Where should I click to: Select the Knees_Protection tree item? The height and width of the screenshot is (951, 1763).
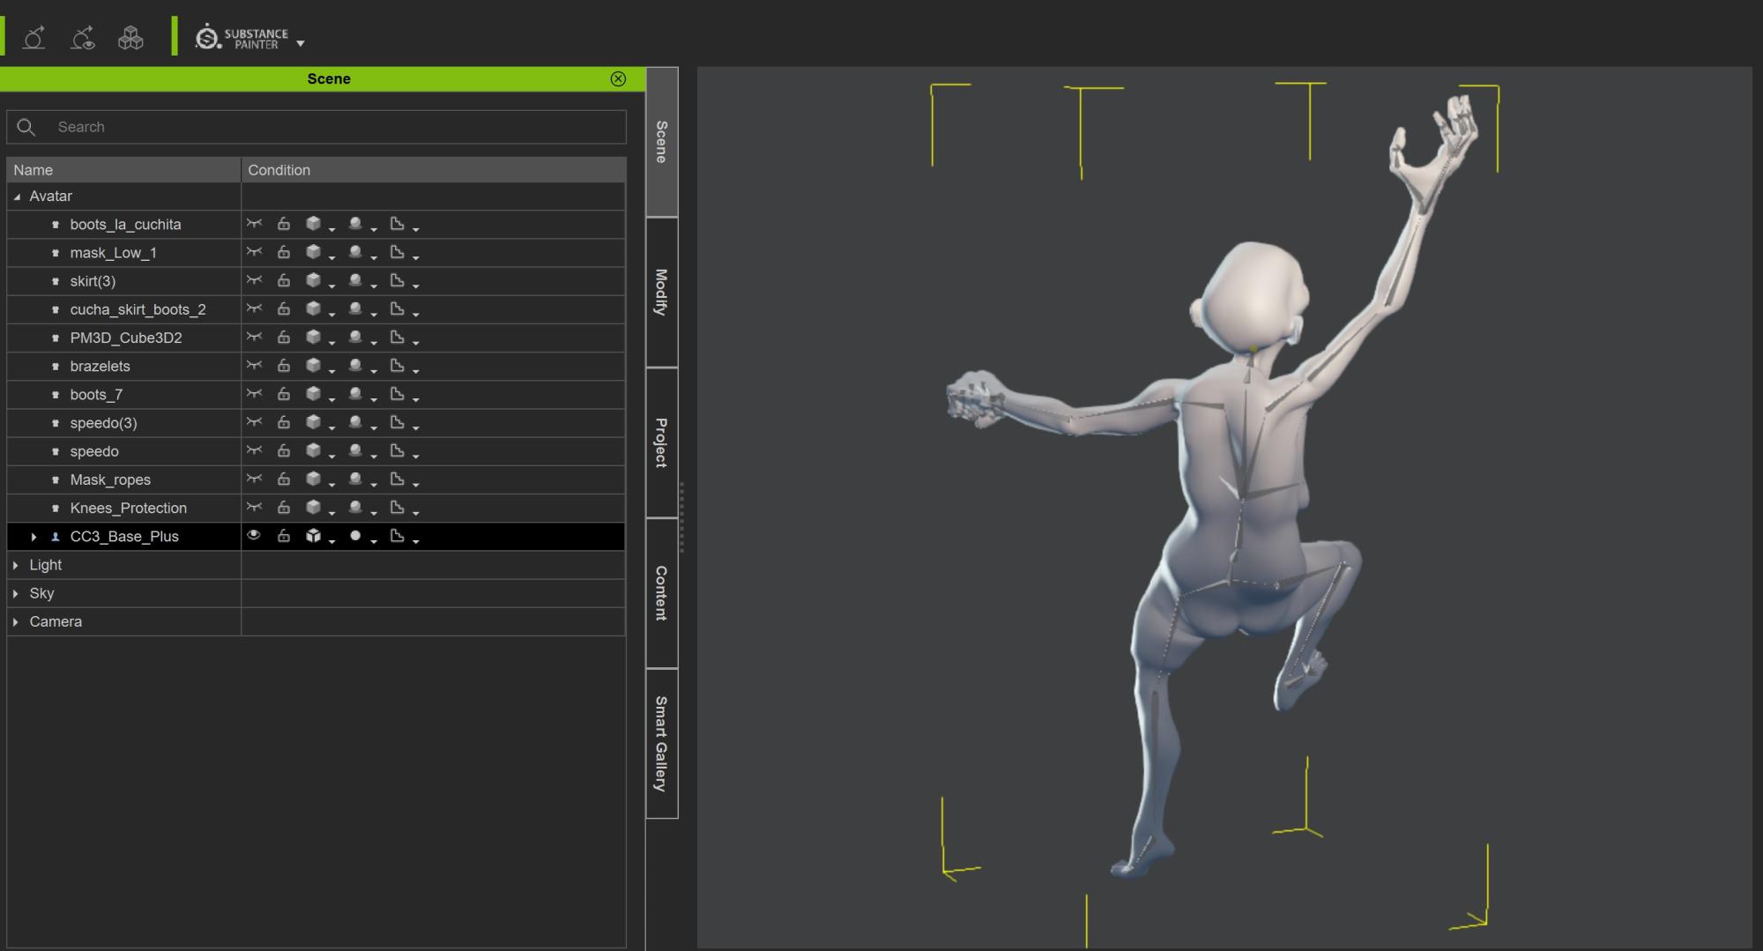[128, 508]
